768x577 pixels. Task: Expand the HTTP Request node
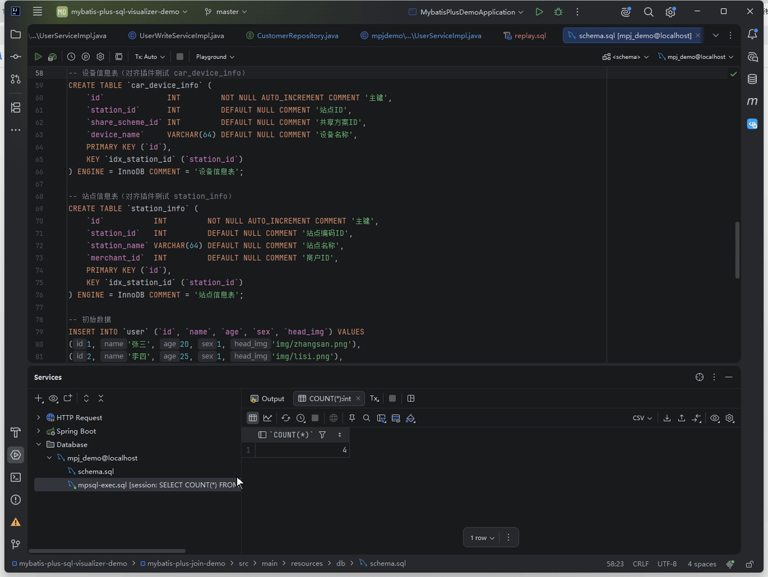click(38, 417)
